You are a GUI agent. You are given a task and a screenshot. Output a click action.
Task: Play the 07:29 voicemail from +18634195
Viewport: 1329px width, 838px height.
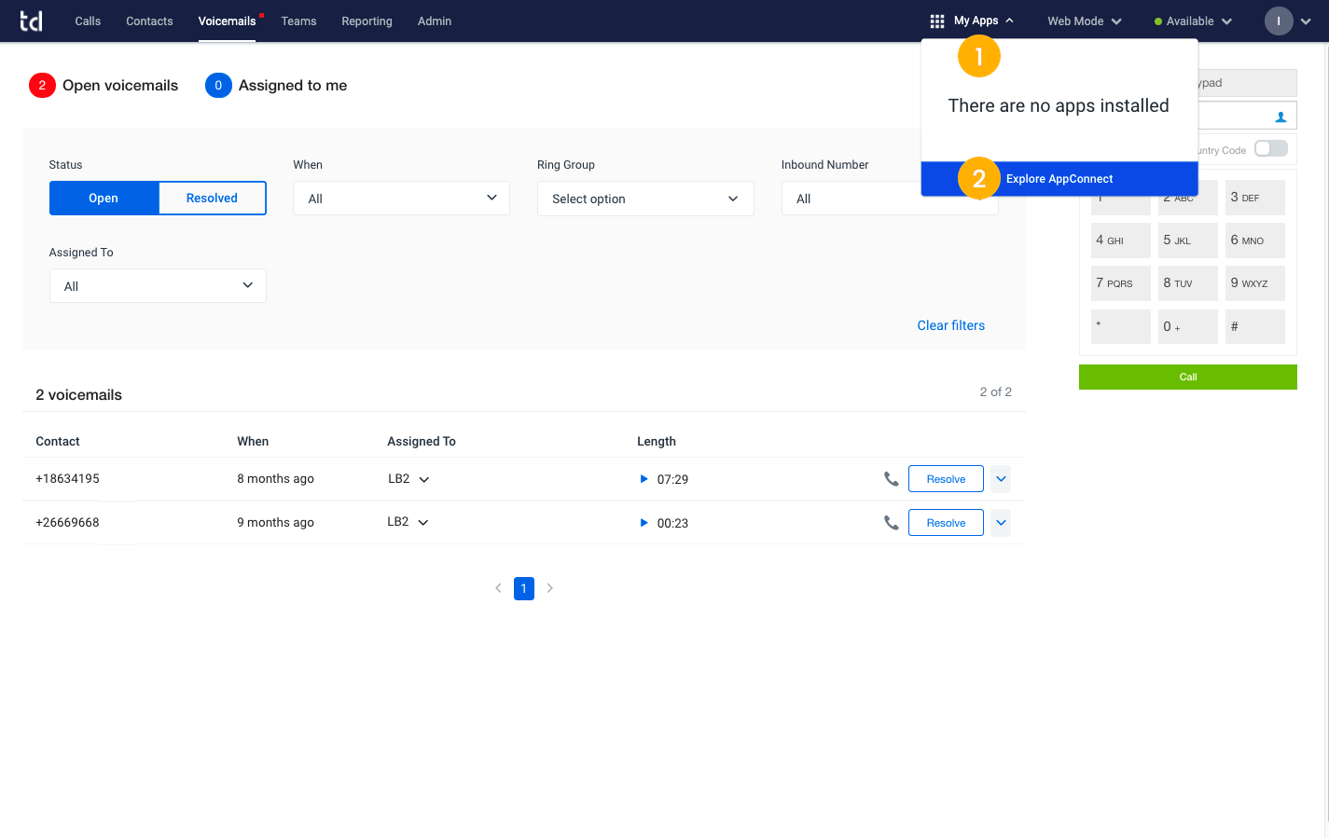(x=644, y=479)
